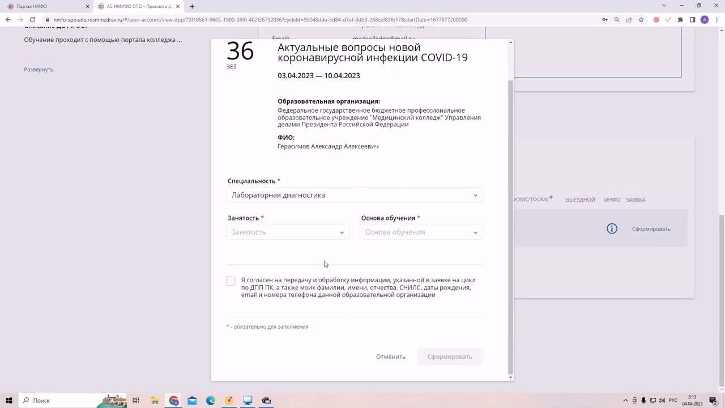The width and height of the screenshot is (725, 408).
Task: Open the volume control in system tray
Action: tap(662, 401)
